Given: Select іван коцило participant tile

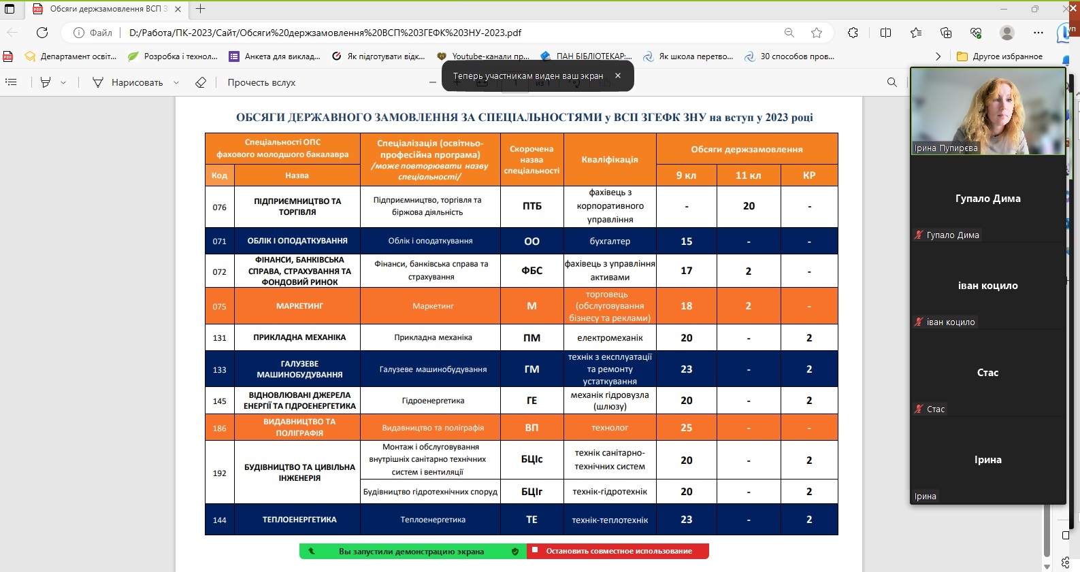Looking at the screenshot, I should pos(988,286).
